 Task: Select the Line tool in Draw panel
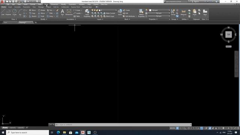[3, 12]
